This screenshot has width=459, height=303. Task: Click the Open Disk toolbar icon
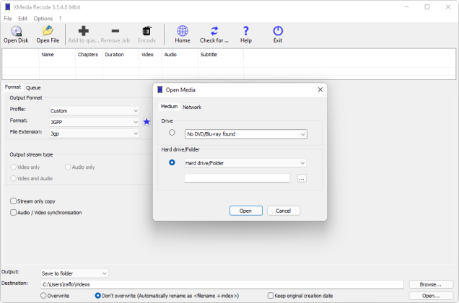(15, 31)
